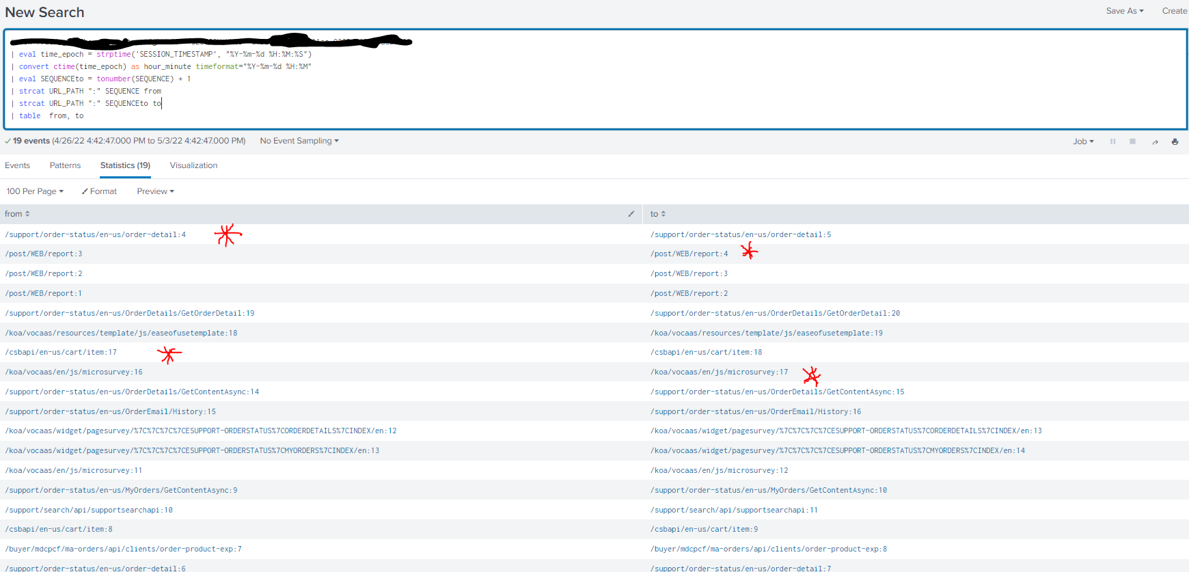The image size is (1189, 572).
Task: Click the /post/WEB/report:3 value in from column
Action: tap(44, 254)
